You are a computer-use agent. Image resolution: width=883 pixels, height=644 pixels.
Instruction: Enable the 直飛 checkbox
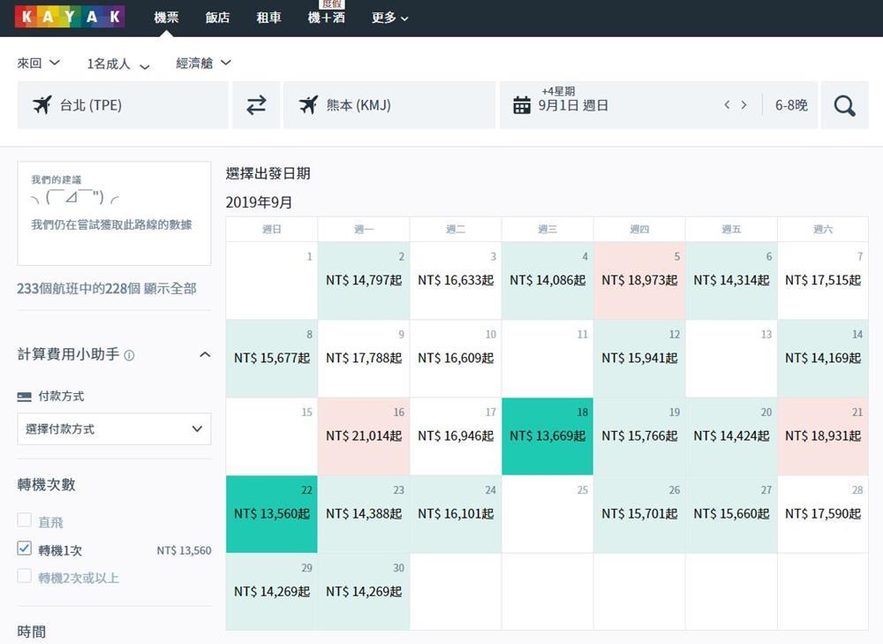[x=24, y=519]
